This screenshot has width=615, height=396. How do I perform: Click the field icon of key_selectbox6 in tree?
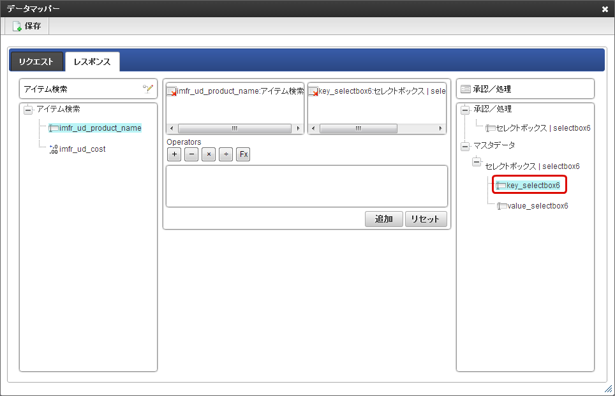(500, 186)
